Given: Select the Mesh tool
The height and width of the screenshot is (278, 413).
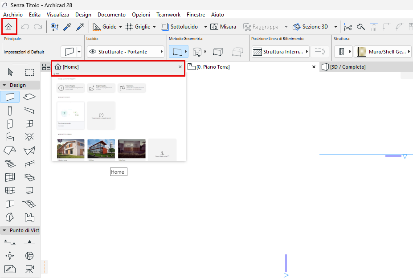Looking at the screenshot, I should 29,204.
